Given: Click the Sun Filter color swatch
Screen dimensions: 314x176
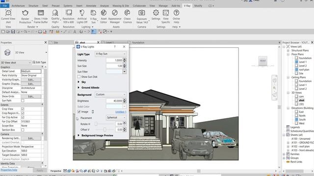Looking at the screenshot, I should click(114, 71).
